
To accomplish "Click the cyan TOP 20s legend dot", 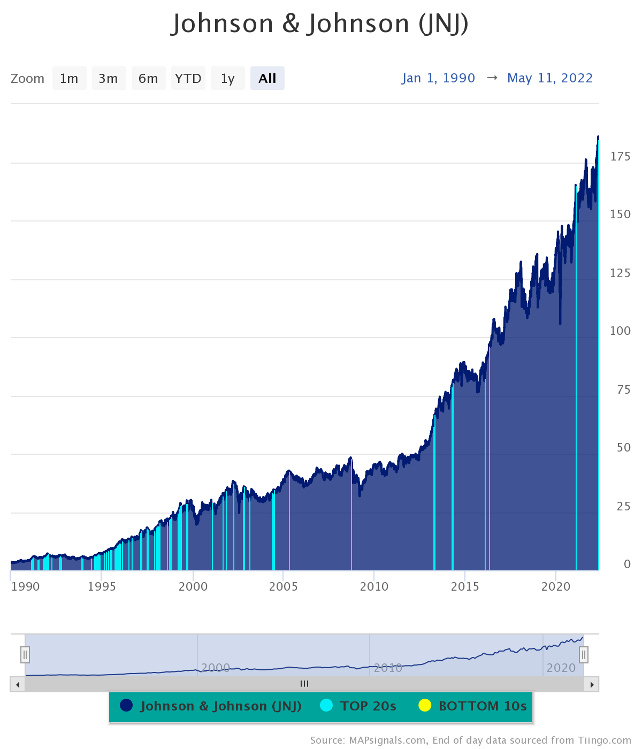I will [326, 705].
